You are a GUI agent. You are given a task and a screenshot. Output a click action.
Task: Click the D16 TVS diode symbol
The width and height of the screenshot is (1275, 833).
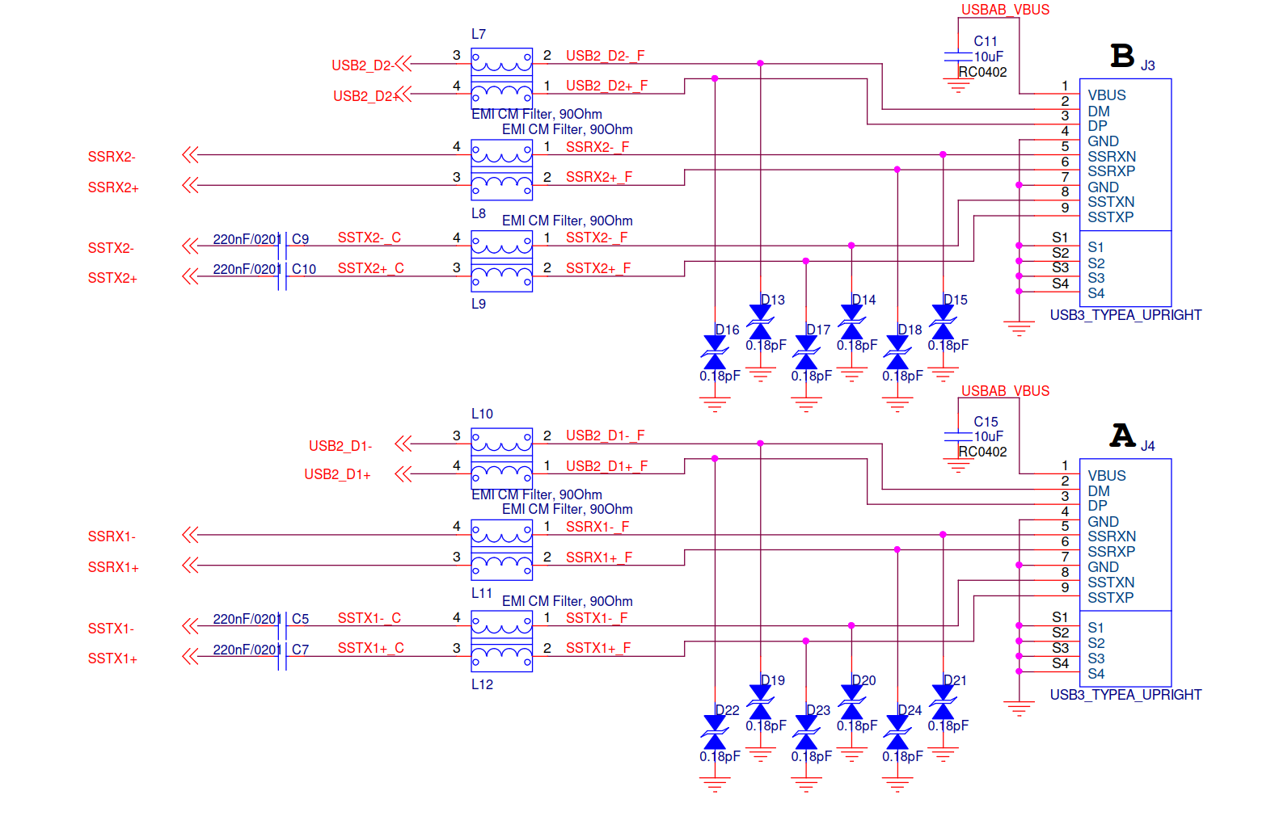point(715,353)
